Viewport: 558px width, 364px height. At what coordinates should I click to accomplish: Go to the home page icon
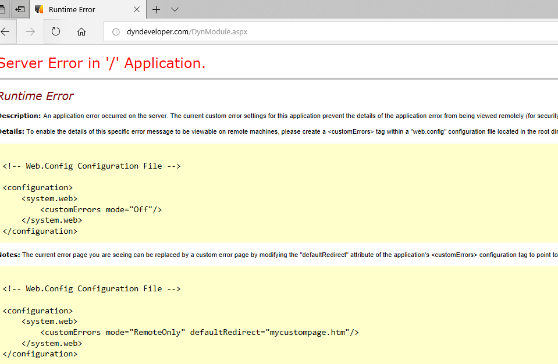coord(81,31)
